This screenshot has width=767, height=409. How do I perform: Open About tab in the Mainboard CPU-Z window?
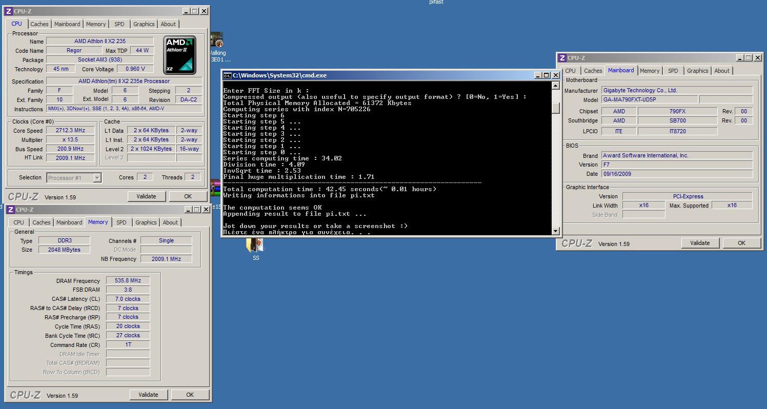722,71
